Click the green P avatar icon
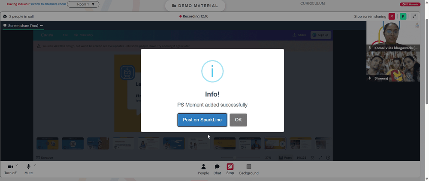Screen dimensions: 429x181 pyautogui.click(x=403, y=16)
